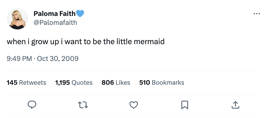Click the 9:49 PM timestamp
The image size is (268, 118).
[19, 59]
